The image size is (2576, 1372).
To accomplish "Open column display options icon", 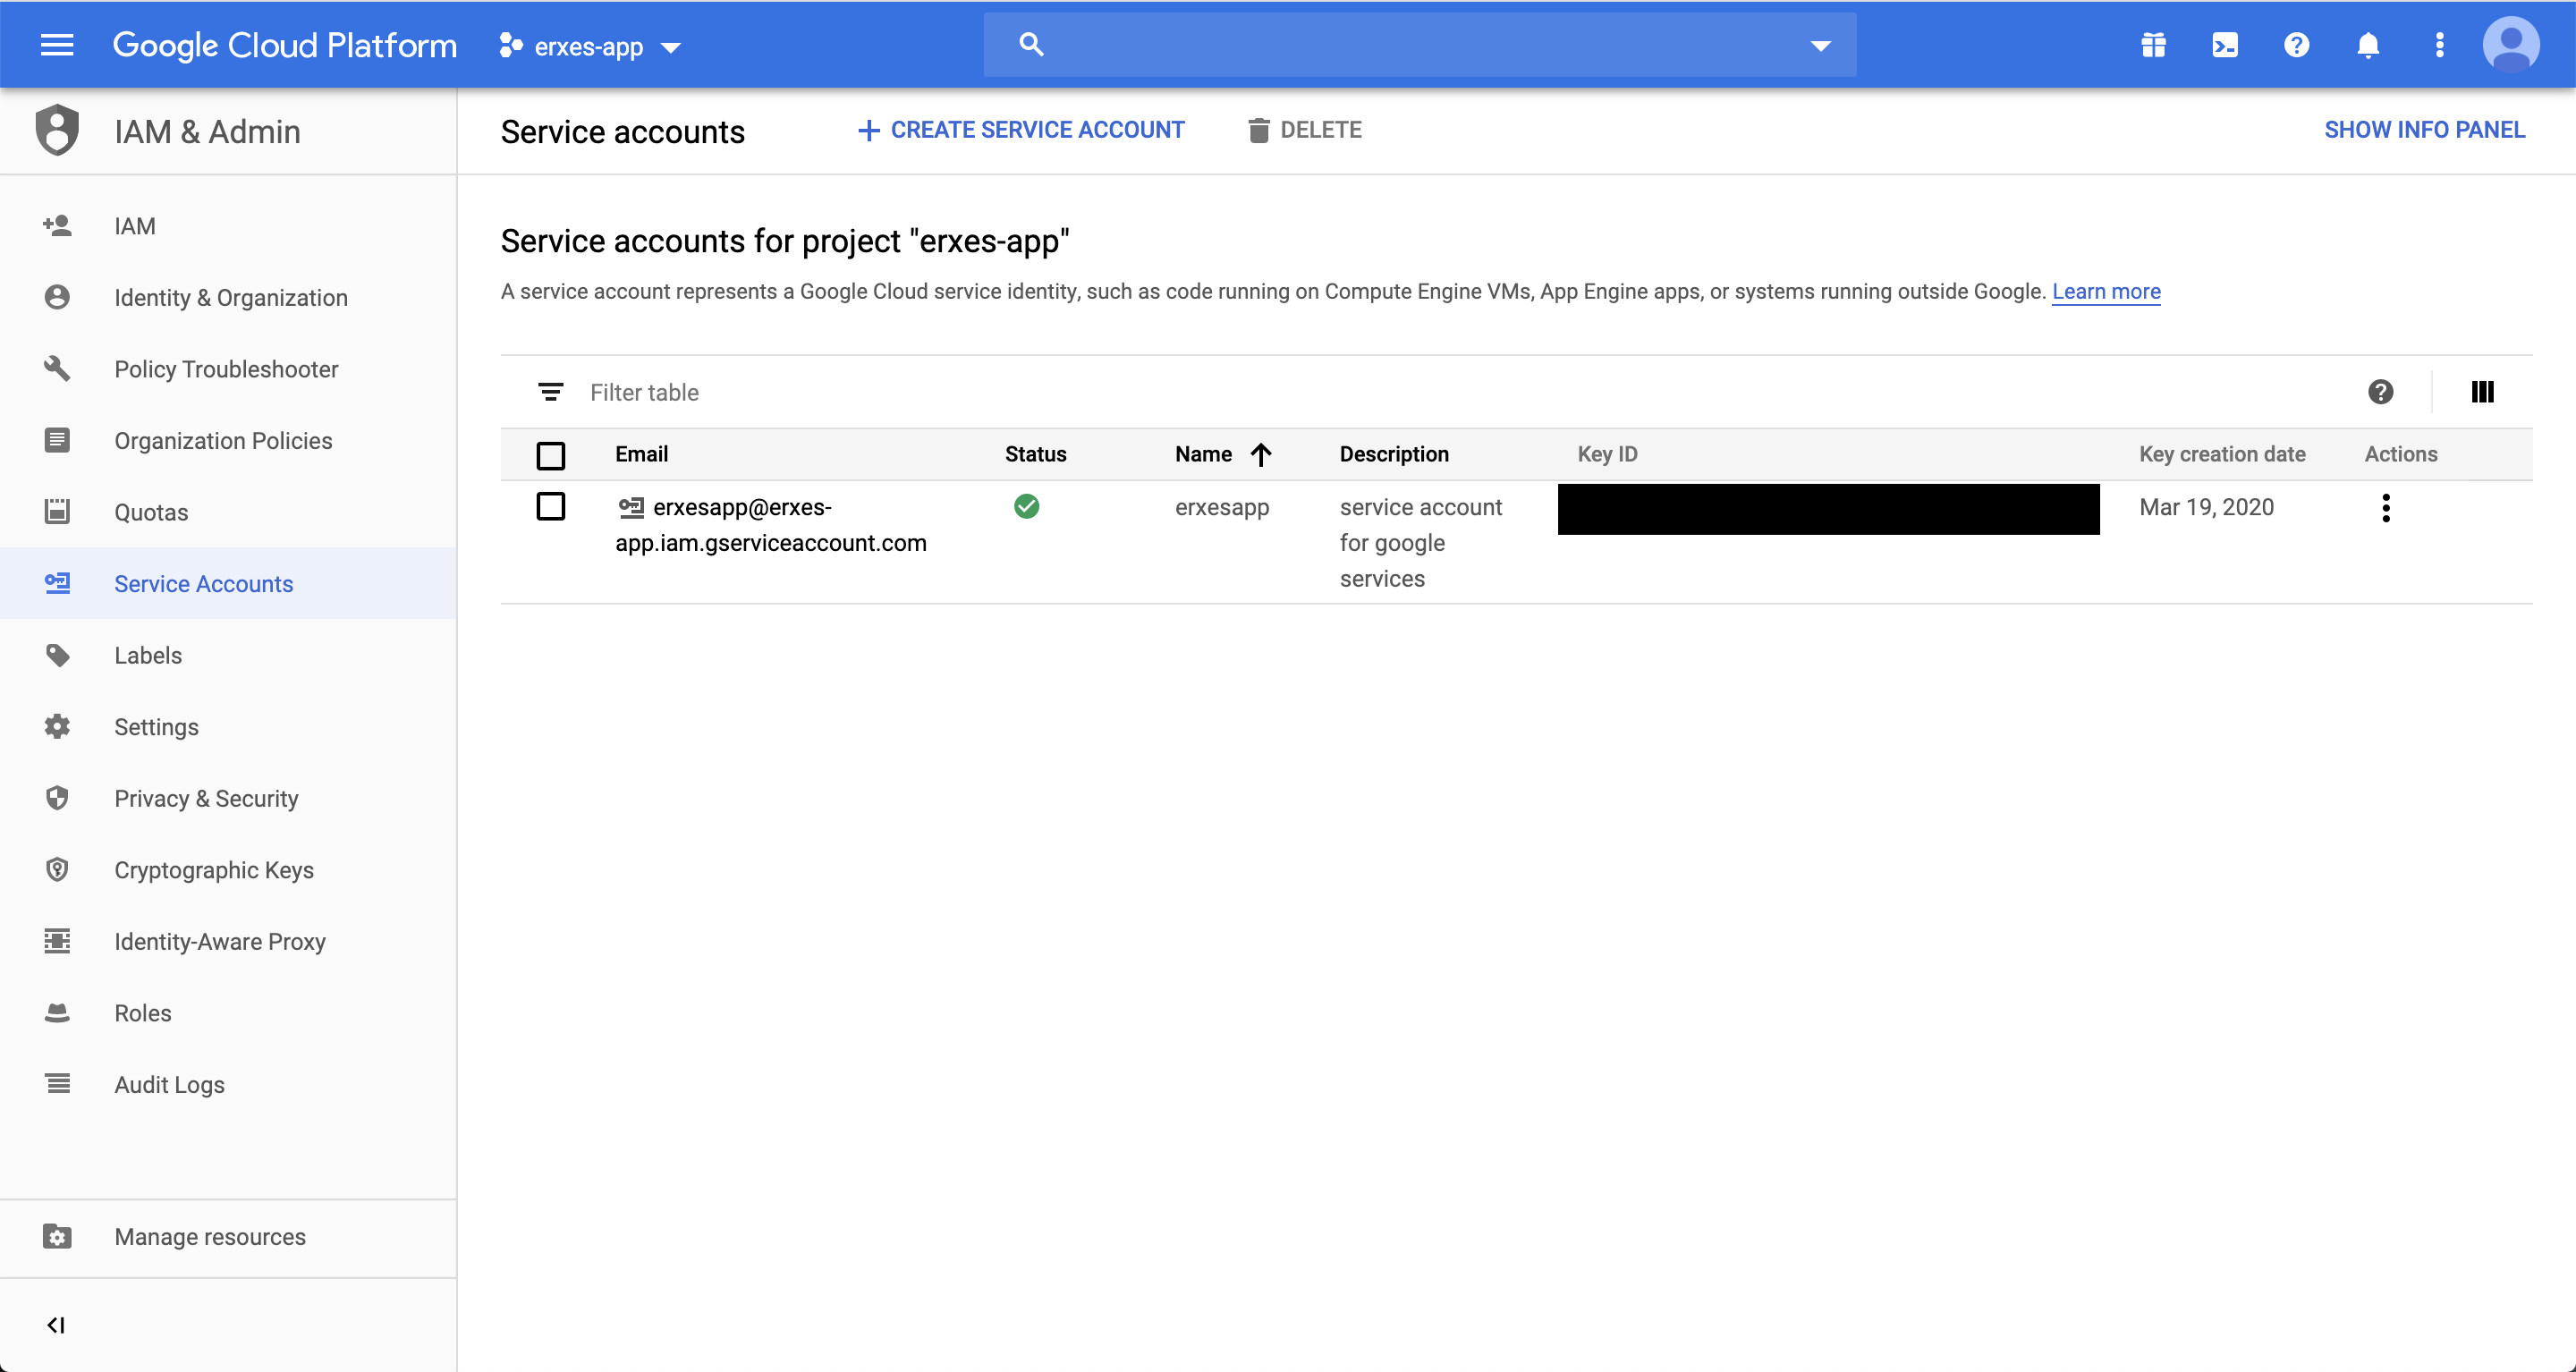I will tap(2482, 392).
